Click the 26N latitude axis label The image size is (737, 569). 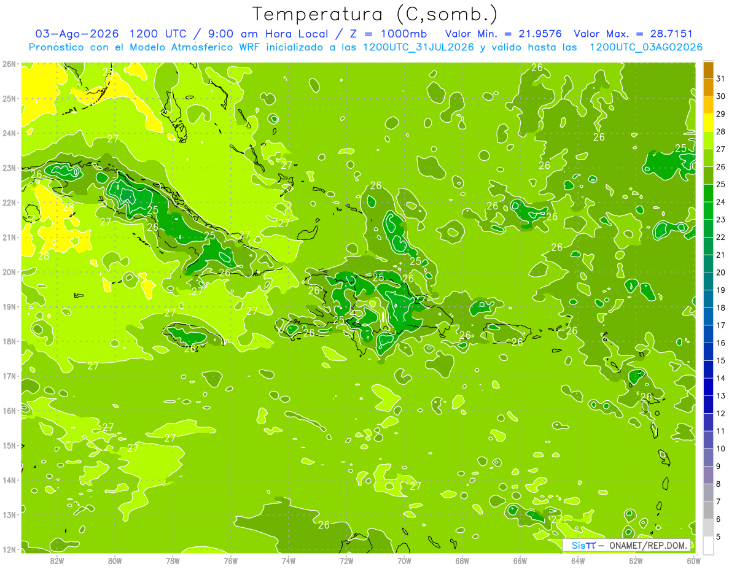tap(9, 64)
